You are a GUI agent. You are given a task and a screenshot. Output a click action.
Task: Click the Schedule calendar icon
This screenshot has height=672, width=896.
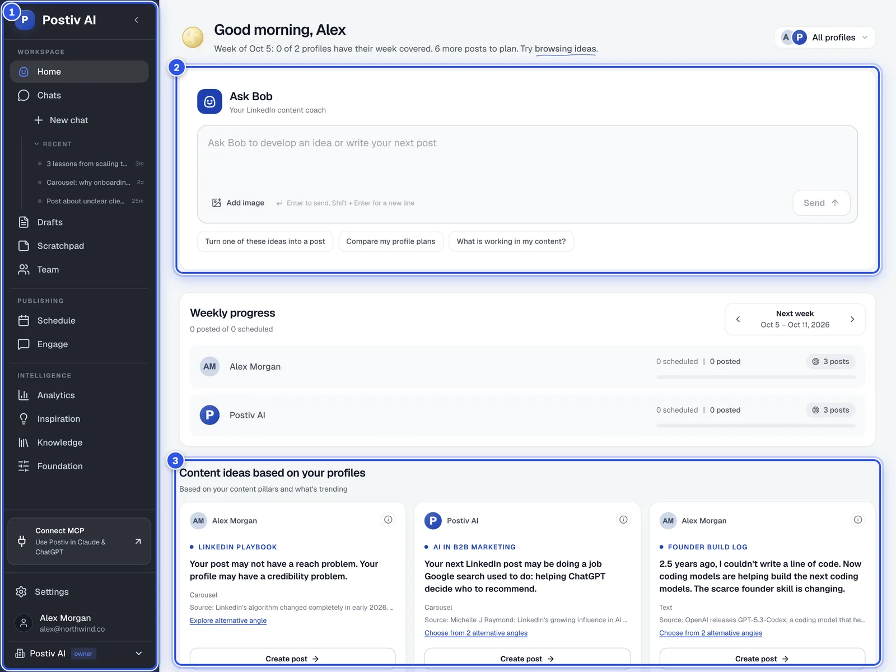[x=24, y=320]
